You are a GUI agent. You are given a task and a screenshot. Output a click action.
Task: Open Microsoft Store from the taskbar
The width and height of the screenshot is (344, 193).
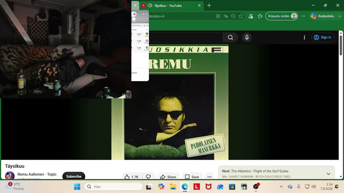(232, 187)
